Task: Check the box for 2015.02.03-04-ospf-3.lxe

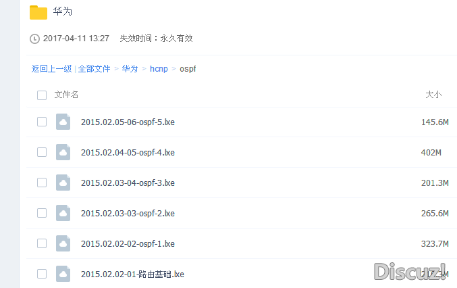Action: point(42,183)
